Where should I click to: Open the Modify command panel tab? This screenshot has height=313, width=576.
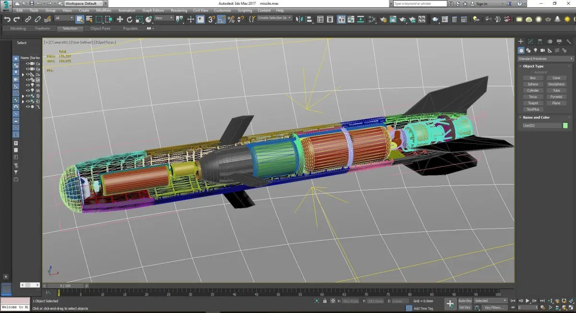click(530, 42)
